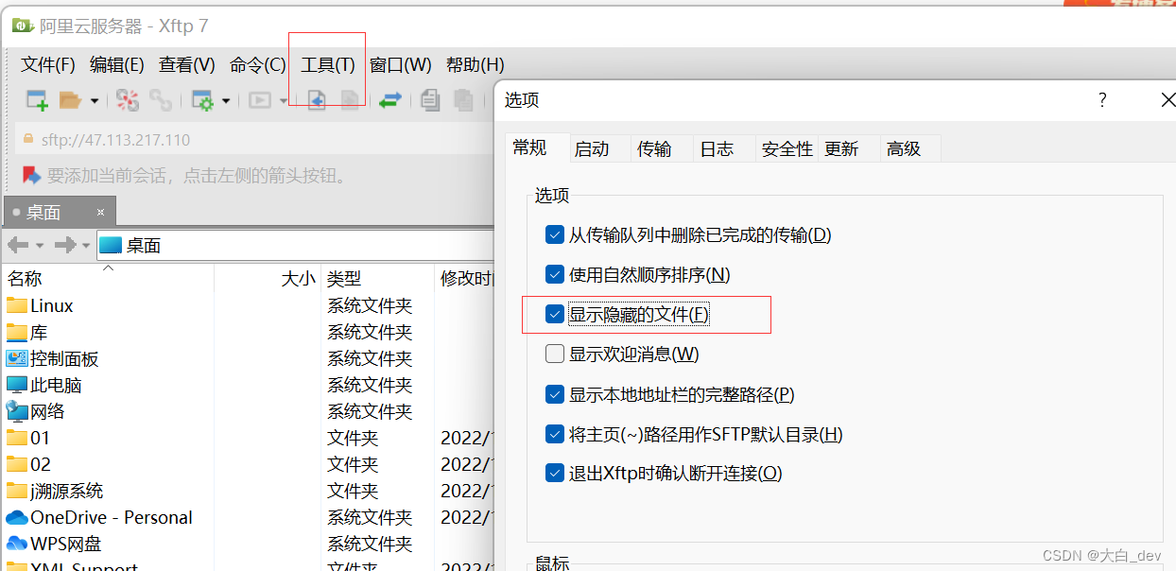This screenshot has height=571, width=1176.
Task: Switch to the 安全性 tab in options
Action: 787,148
